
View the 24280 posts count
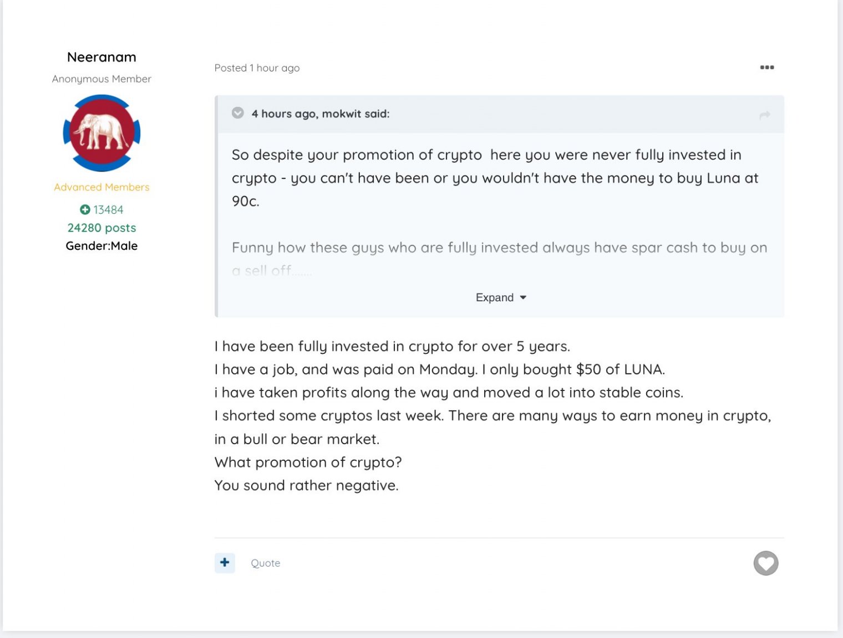click(x=101, y=228)
